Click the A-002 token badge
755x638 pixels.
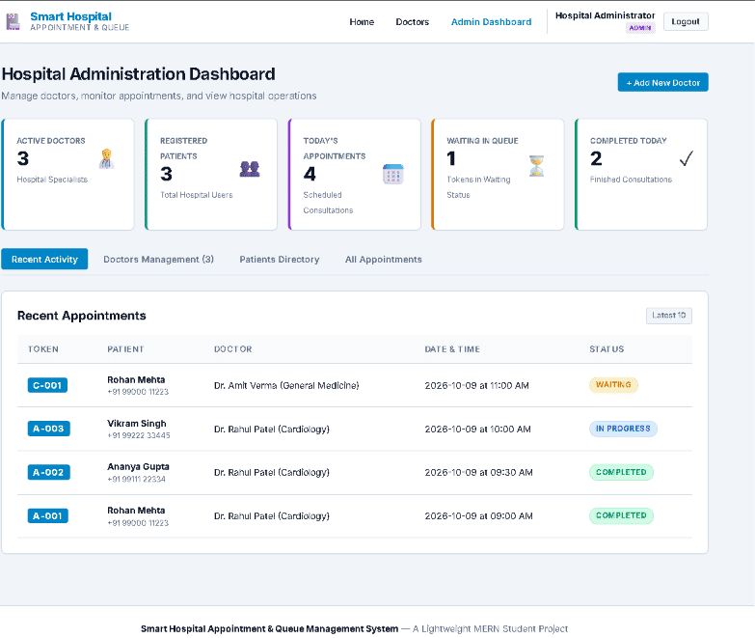point(48,472)
